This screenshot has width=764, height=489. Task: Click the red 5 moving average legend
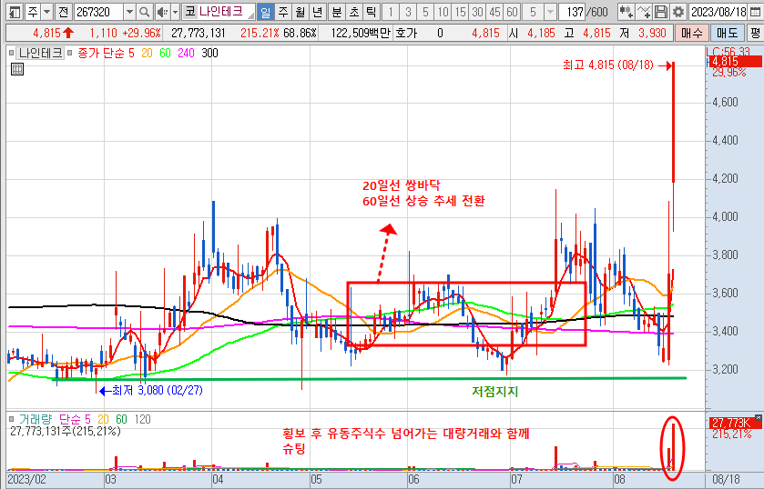131,53
